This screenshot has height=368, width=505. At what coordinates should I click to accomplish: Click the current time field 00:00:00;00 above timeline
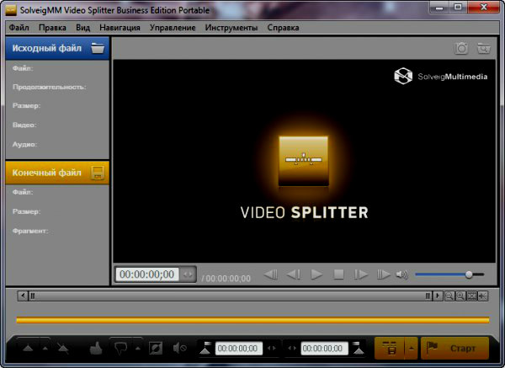click(146, 275)
